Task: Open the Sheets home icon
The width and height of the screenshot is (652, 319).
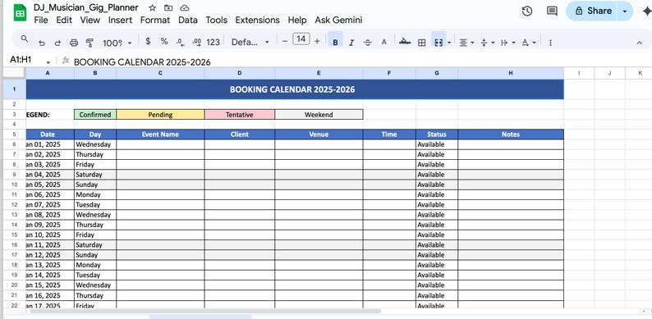Action: [20, 13]
